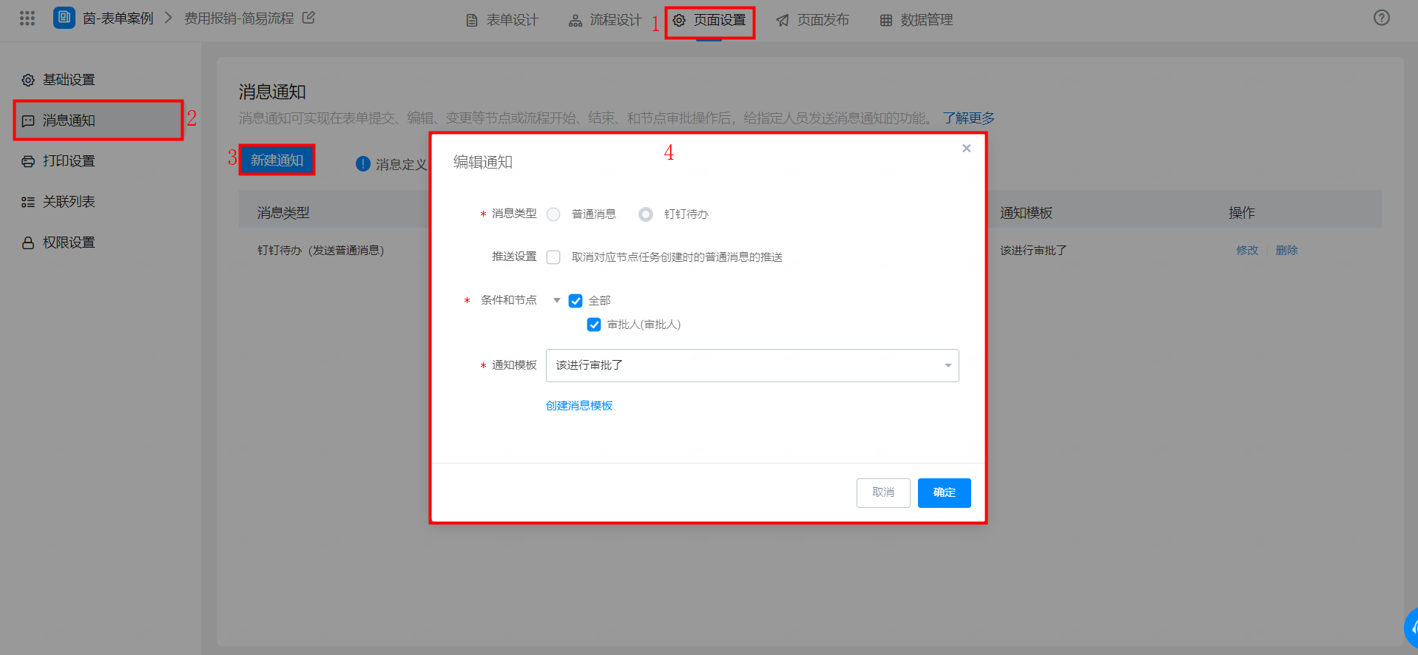Screen dimensions: 1418x655
Task: Click the edit icon beside 费用报销-简易流程
Action: (x=308, y=18)
